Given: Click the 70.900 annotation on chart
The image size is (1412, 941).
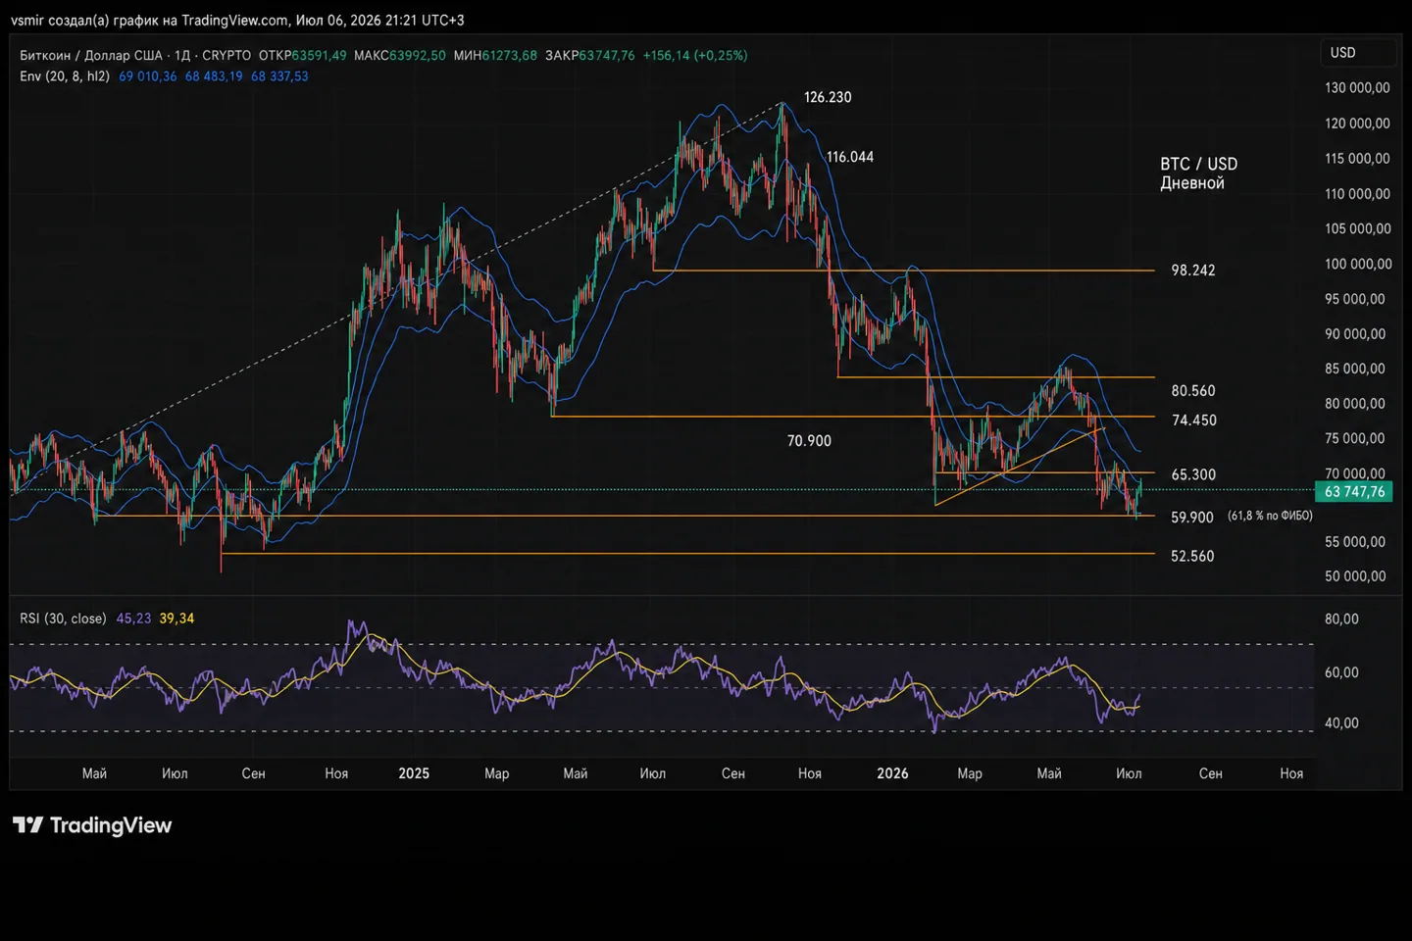Looking at the screenshot, I should point(809,441).
